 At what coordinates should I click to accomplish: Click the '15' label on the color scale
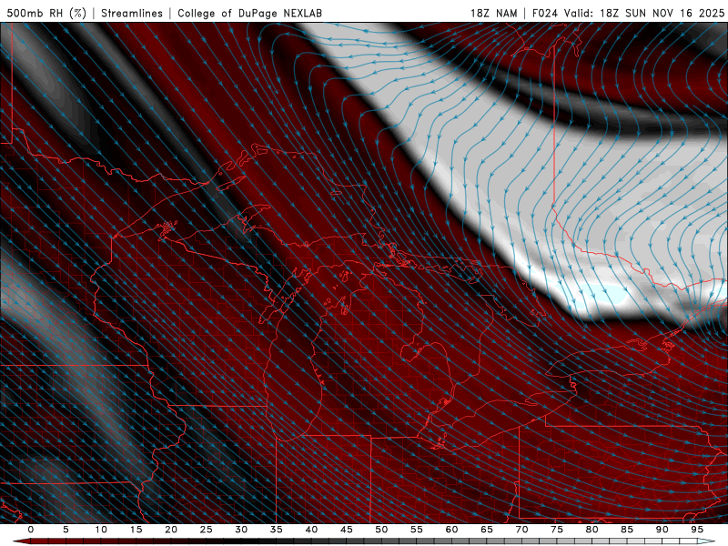136,530
